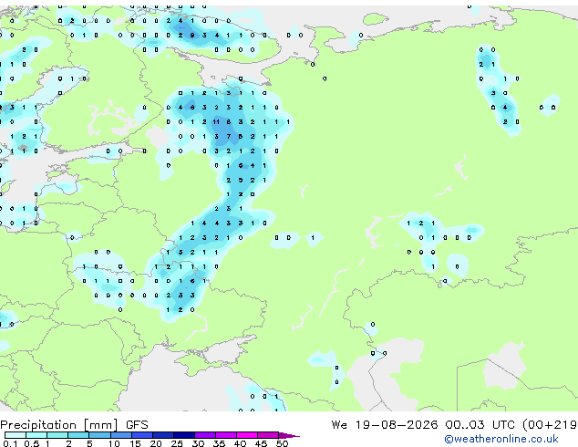Image resolution: width=578 pixels, height=447 pixels.
Task: Click the legend swatch between 15 and 20
Action: [x=142, y=435]
